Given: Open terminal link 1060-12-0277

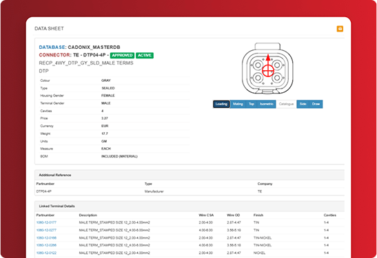Looking at the screenshot, I should coord(46,230).
